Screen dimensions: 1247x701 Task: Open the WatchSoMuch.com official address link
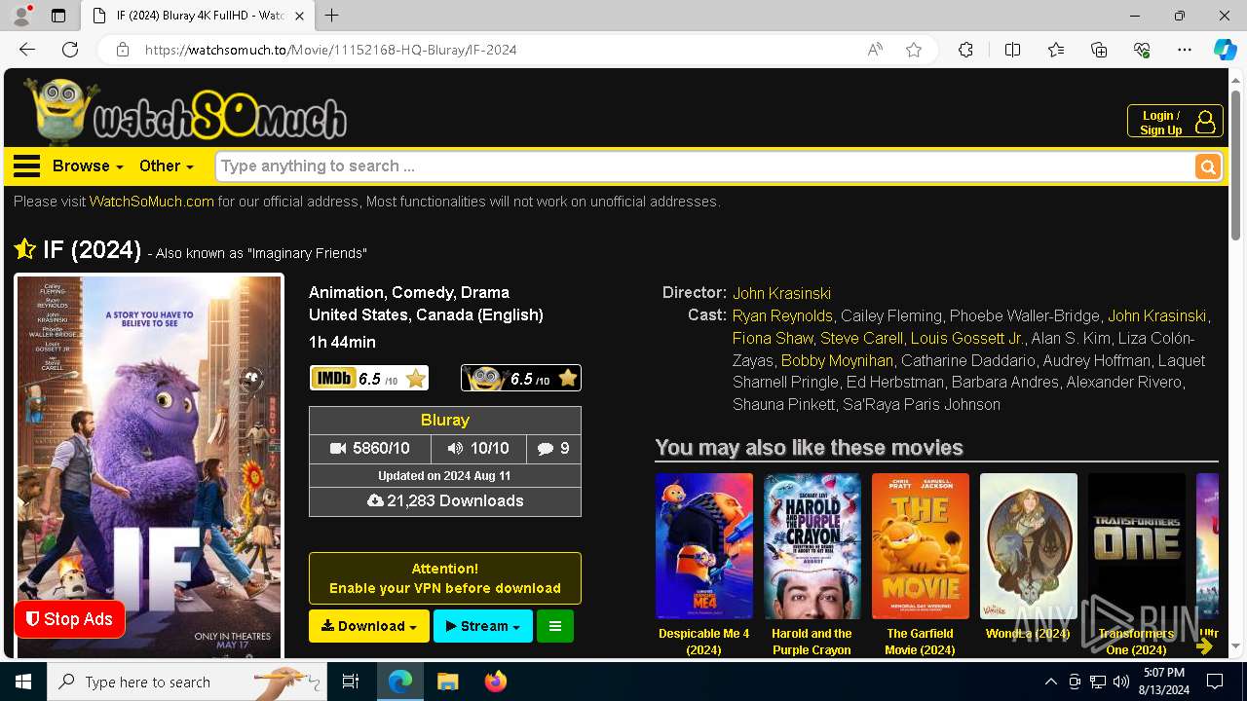tap(152, 202)
